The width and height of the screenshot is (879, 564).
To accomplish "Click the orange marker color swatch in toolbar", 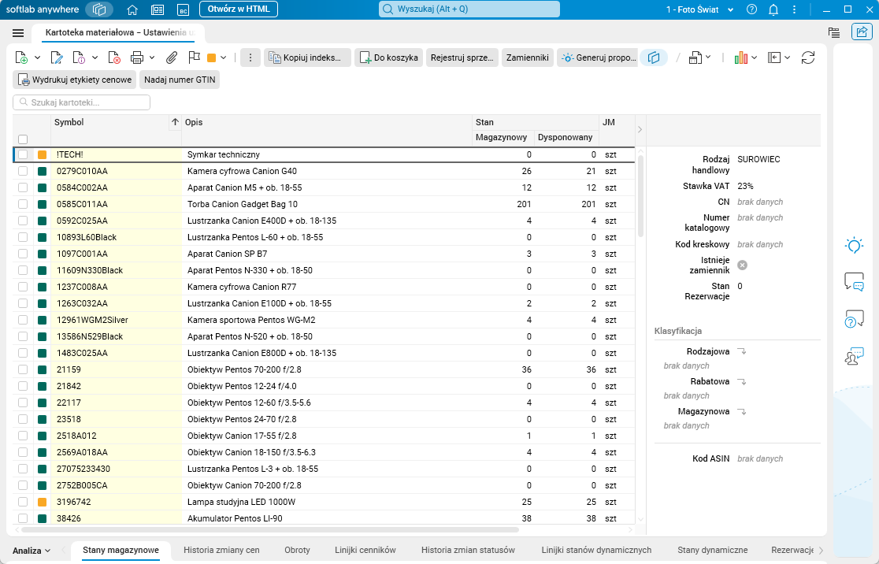I will point(212,58).
